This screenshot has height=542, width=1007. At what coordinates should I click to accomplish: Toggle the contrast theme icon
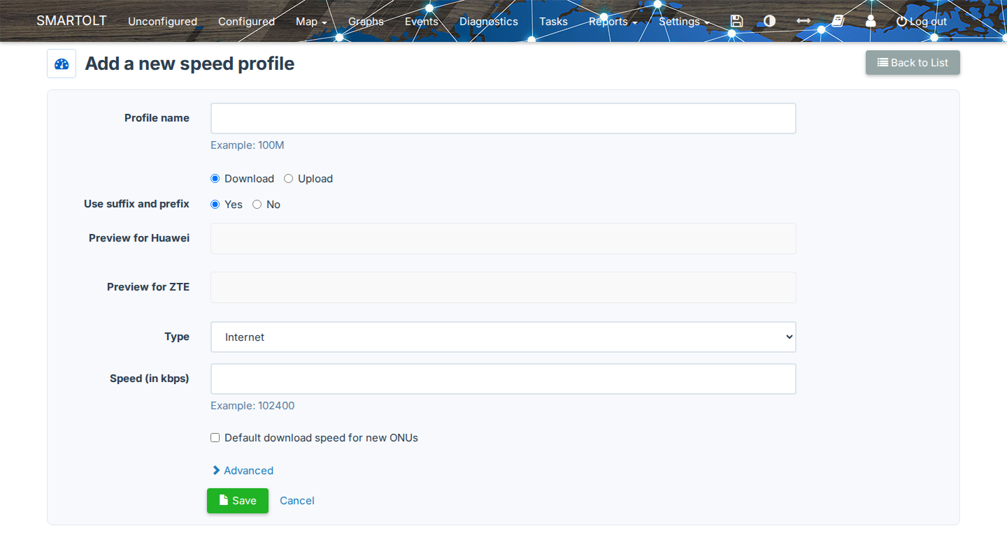[x=770, y=22]
